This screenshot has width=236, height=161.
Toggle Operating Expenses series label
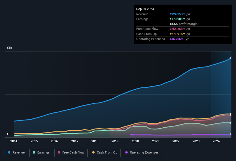click(144, 152)
